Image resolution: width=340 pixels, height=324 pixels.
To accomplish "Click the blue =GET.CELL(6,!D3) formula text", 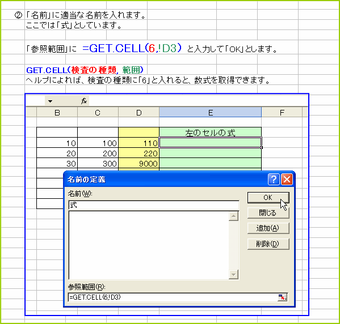I will pyautogui.click(x=132, y=48).
